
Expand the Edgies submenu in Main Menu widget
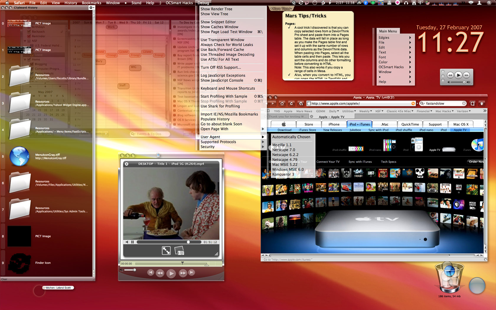coord(395,37)
